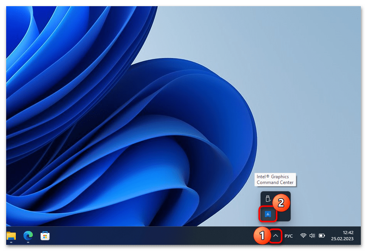This screenshot has width=367, height=251.
Task: Click the red numbered badge 2
Action: (x=281, y=202)
